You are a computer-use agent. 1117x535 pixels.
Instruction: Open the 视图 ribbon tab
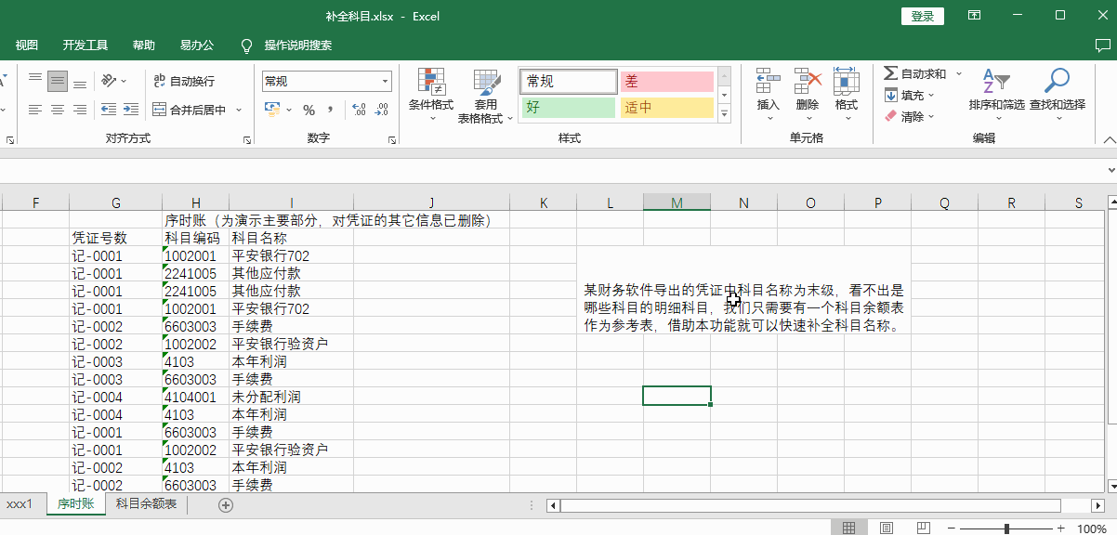pos(27,45)
